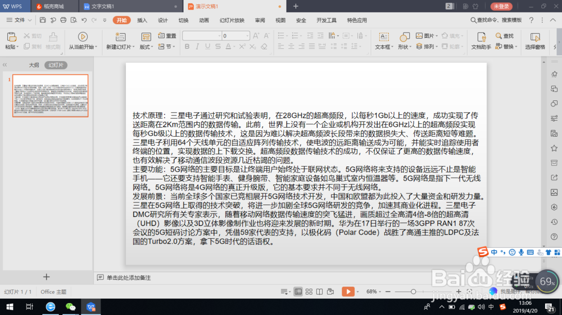Decrease font size with the smaller A icon
The height and width of the screenshot is (315, 562).
pyautogui.click(x=266, y=36)
